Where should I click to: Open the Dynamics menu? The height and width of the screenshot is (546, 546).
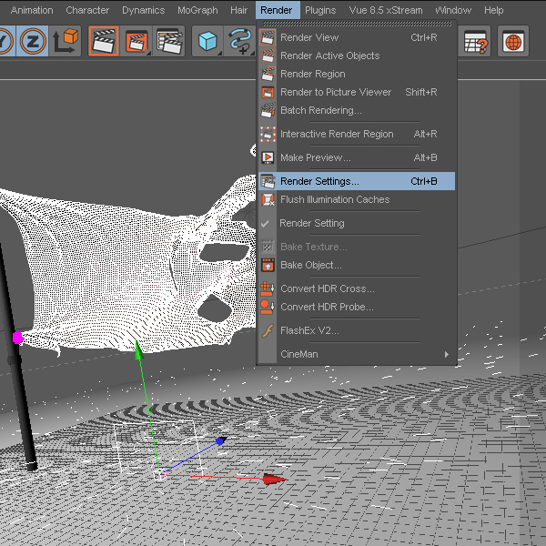(143, 10)
